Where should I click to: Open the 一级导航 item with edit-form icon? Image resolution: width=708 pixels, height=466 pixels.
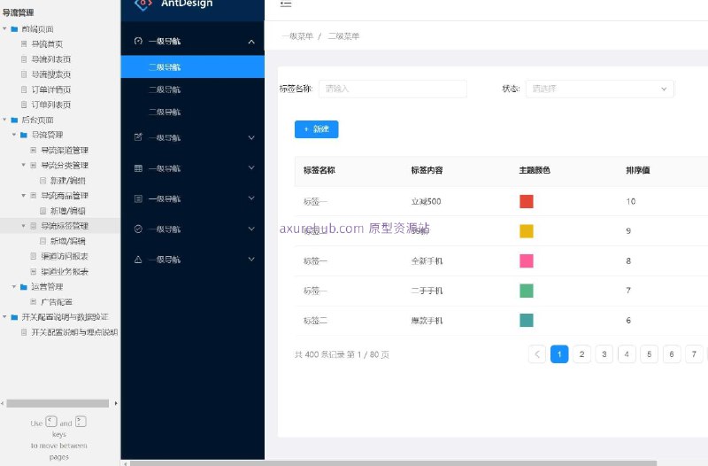(193, 137)
